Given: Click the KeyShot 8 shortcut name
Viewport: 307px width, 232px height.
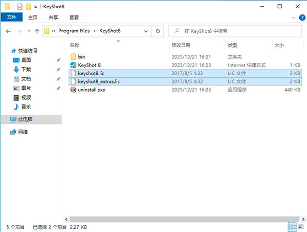Looking at the screenshot, I should (89, 65).
